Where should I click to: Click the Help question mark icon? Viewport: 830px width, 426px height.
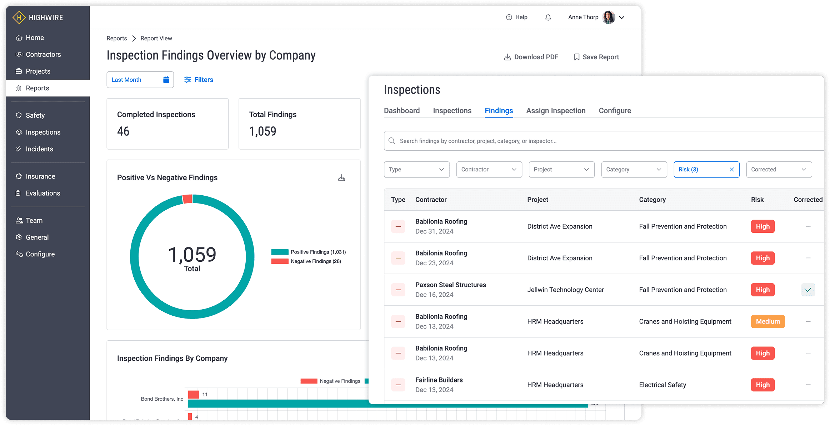[x=509, y=17]
